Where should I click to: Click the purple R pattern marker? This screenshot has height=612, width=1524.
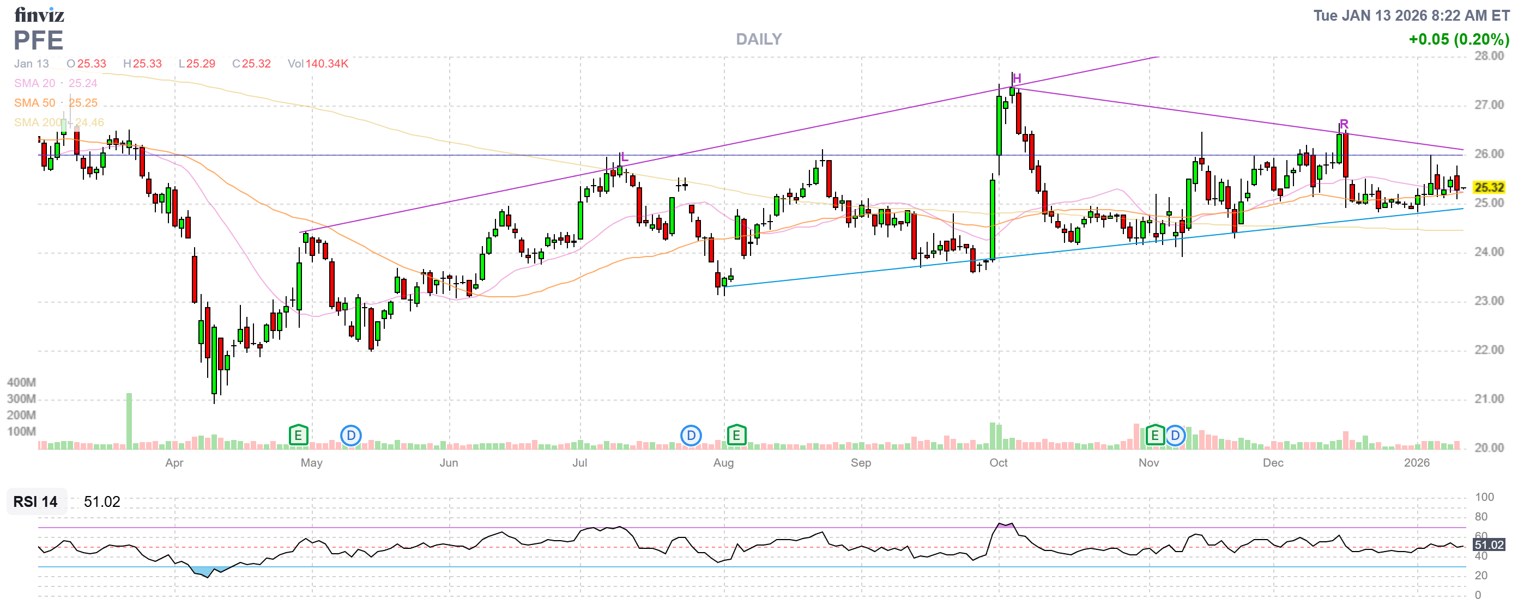(x=1344, y=124)
